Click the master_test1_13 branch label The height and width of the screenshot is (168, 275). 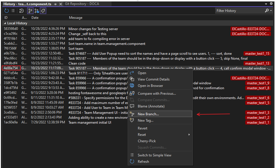pos(257,63)
